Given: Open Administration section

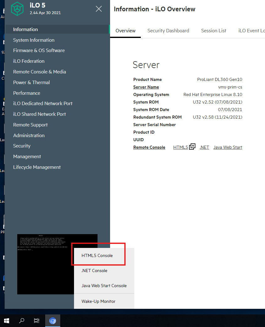Looking at the screenshot, I should point(29,135).
